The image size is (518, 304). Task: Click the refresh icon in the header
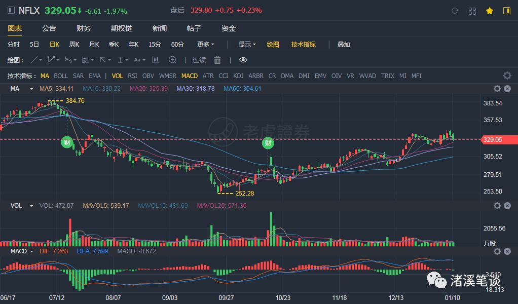[455, 11]
